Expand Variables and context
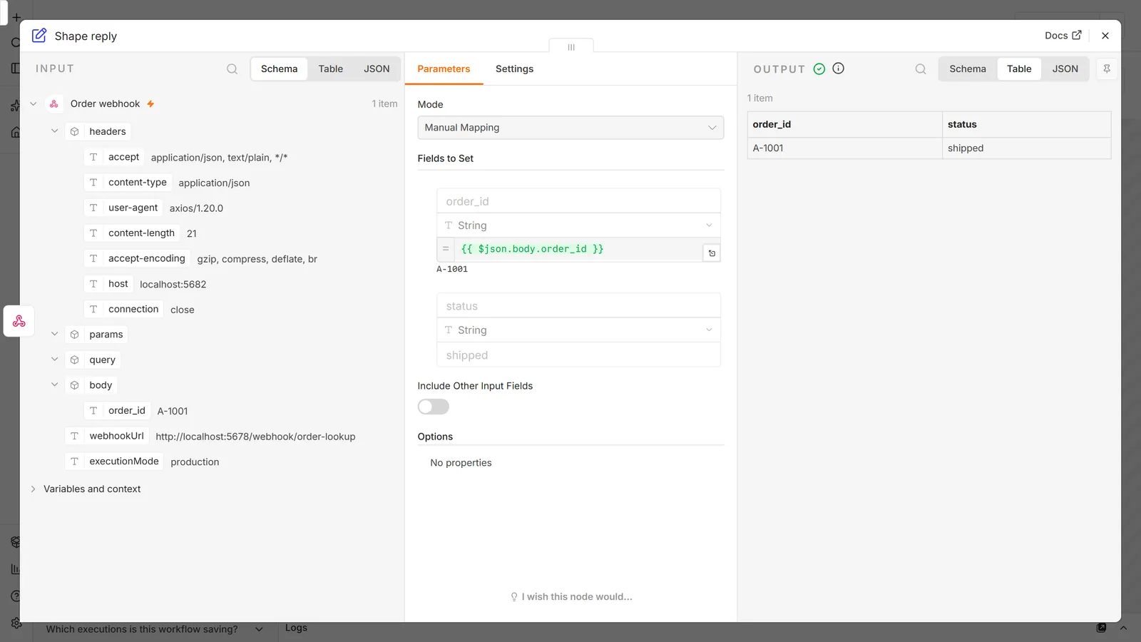The image size is (1141, 642). click(33, 489)
